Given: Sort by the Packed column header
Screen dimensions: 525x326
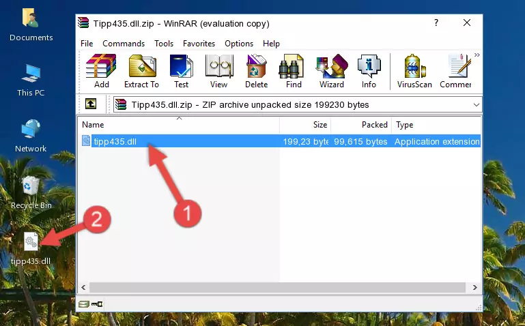Looking at the screenshot, I should point(361,125).
